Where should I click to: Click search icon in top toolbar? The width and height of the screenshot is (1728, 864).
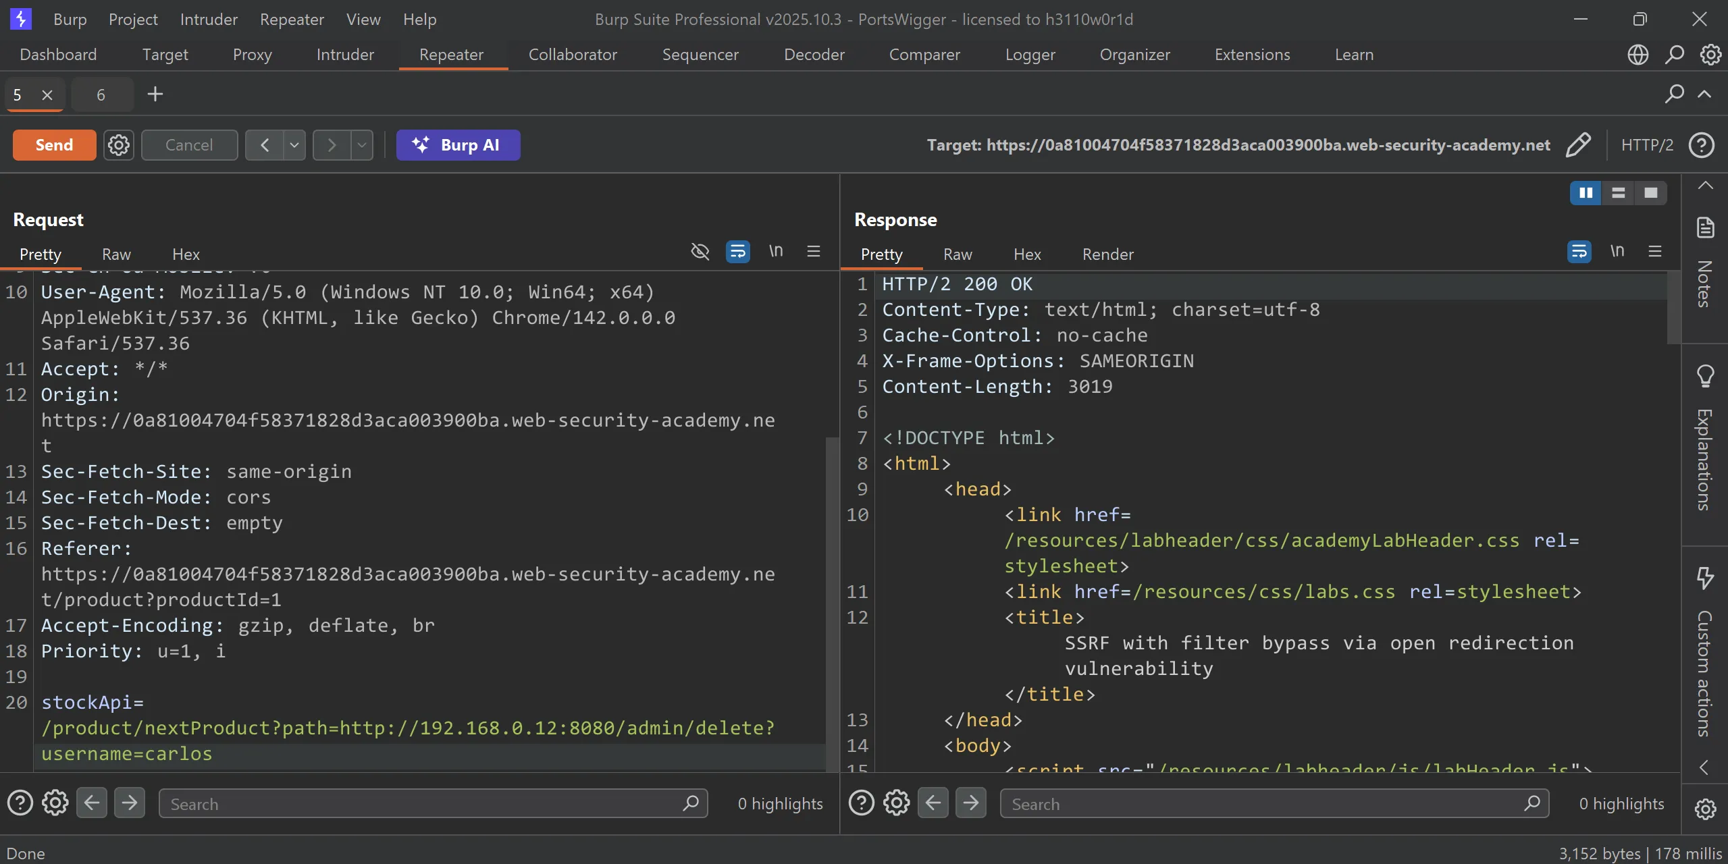click(1674, 55)
